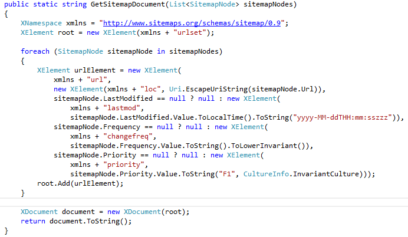Click root.Add(urlElement) statement

click(x=80, y=183)
